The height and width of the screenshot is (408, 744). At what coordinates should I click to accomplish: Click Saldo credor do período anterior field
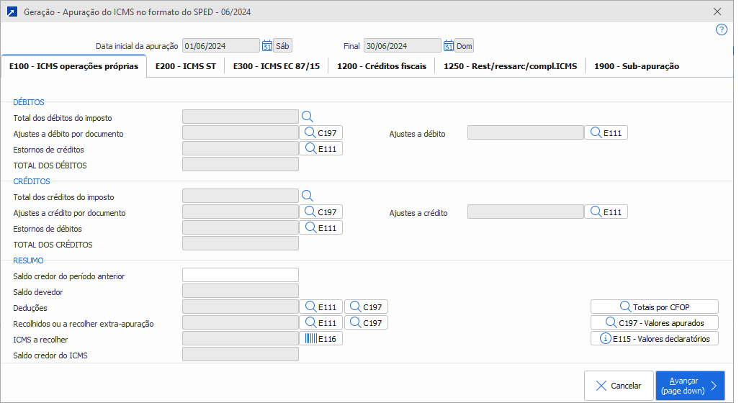pyautogui.click(x=241, y=275)
